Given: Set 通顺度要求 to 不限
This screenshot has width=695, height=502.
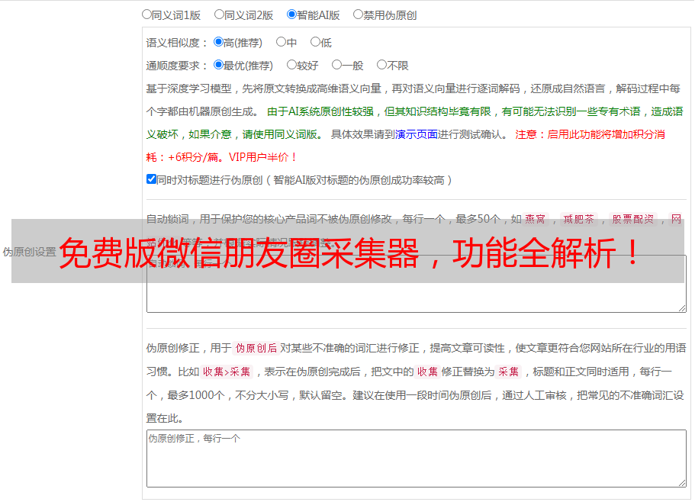Looking at the screenshot, I should 381,65.
